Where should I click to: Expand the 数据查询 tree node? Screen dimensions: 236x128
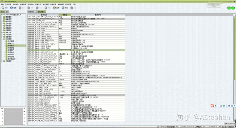(2, 28)
